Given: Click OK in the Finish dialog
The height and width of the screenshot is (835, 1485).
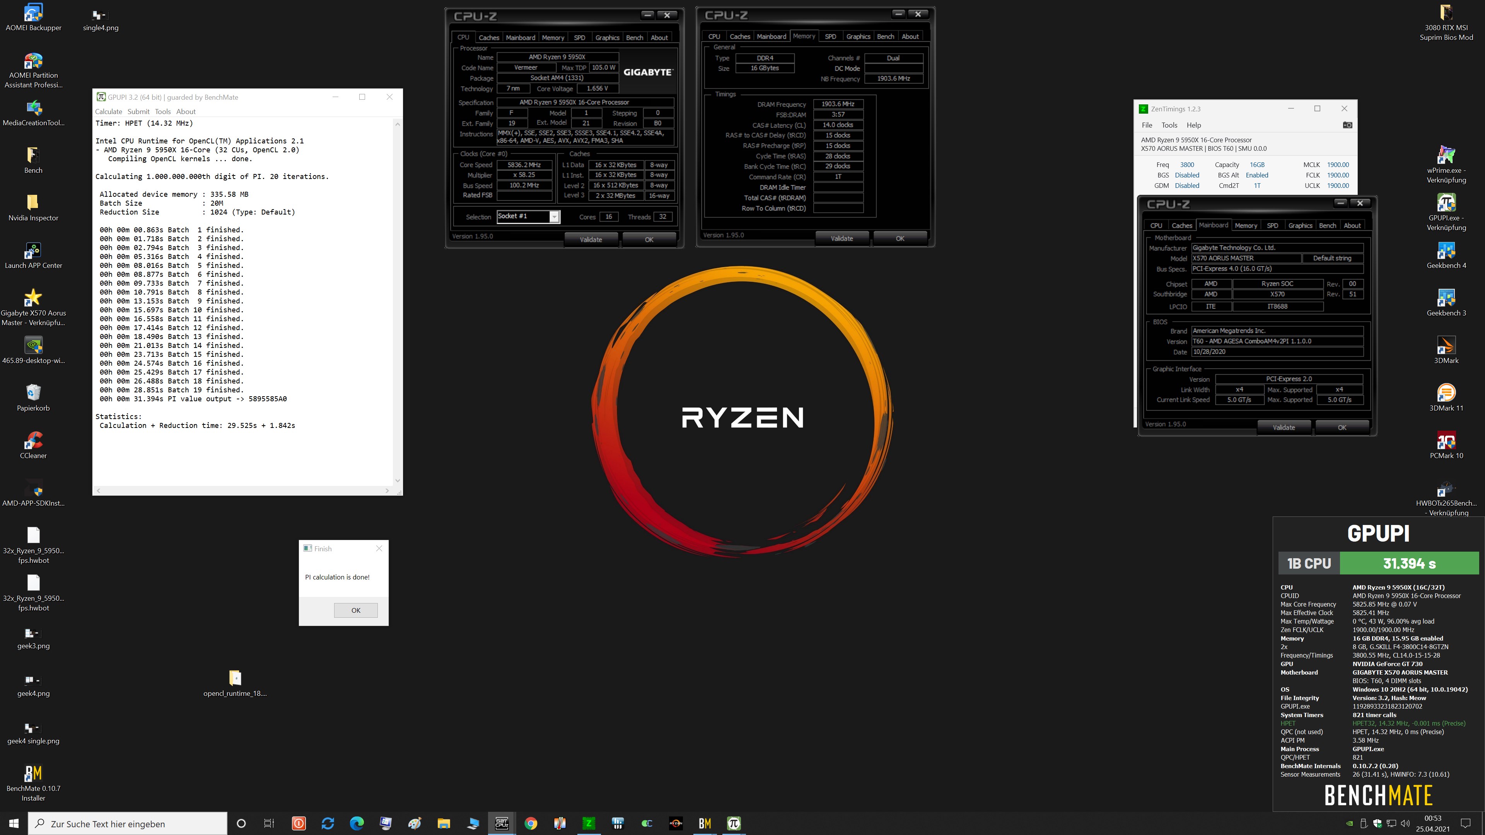Looking at the screenshot, I should click(356, 610).
